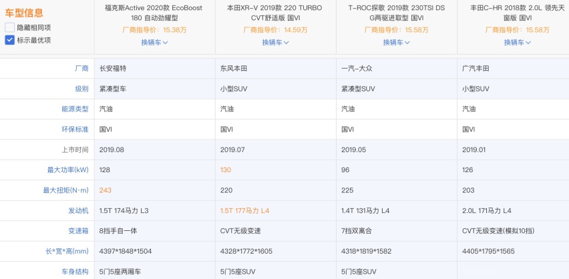Click dimensions 4318*1819*1582
This screenshot has height=279, width=569.
coord(367,251)
